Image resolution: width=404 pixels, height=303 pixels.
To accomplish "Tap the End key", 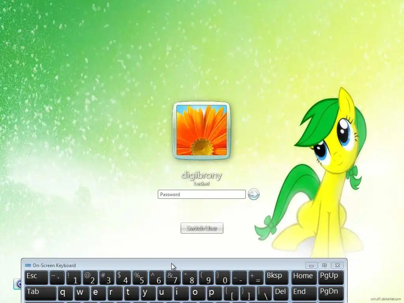I will point(304,294).
